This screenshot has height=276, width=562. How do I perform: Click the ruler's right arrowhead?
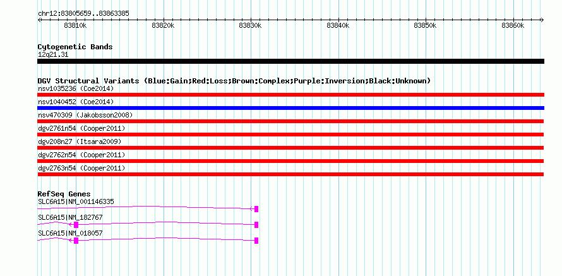click(542, 20)
